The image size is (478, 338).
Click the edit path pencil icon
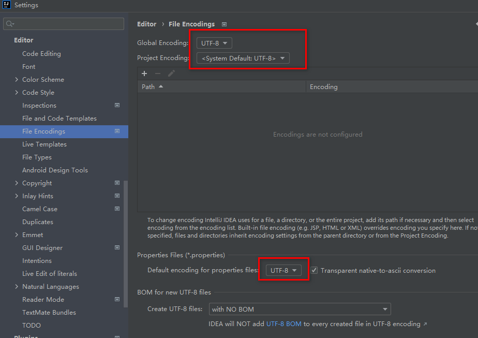tap(171, 74)
